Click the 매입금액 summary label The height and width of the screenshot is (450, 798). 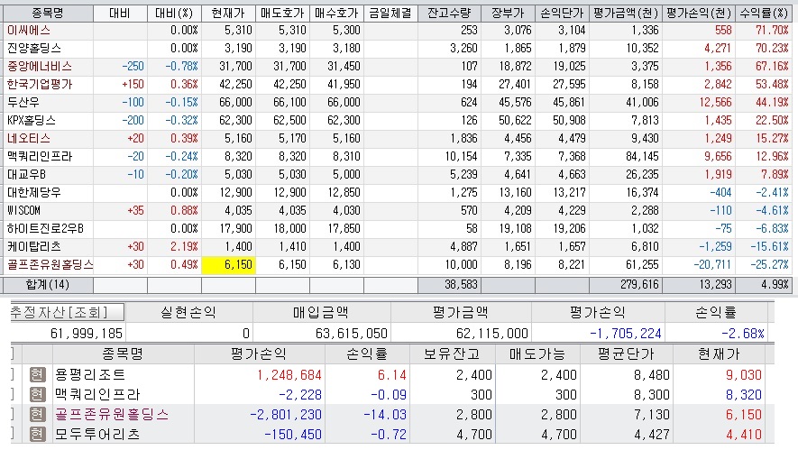click(321, 312)
